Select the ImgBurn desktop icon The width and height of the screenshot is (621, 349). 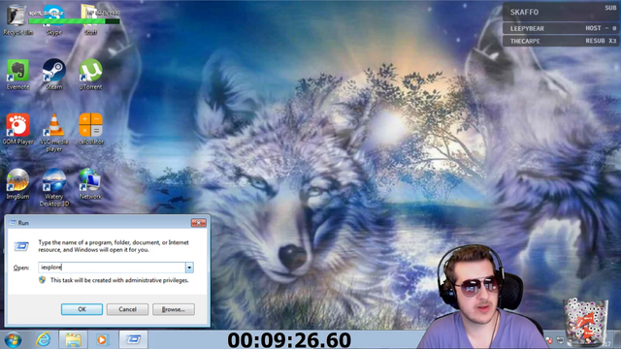(17, 183)
